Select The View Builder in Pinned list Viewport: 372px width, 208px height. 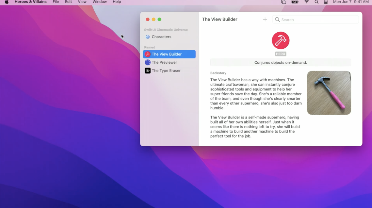[x=169, y=54]
